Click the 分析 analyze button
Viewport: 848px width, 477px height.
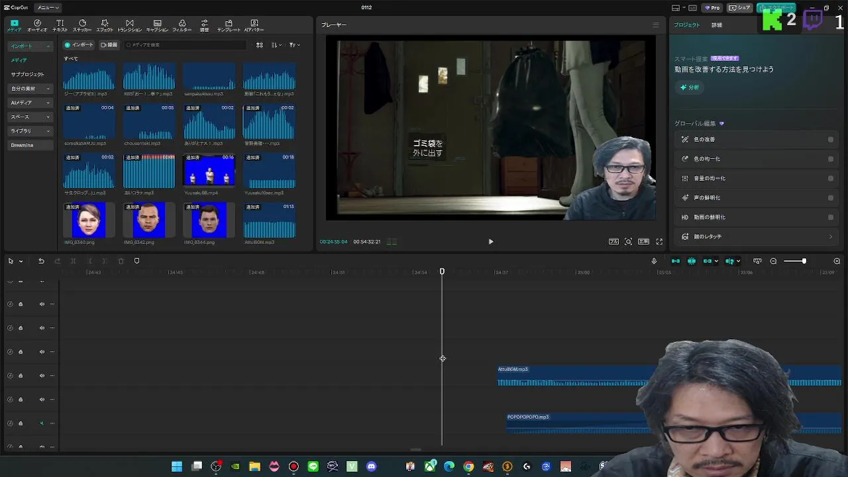(x=690, y=87)
